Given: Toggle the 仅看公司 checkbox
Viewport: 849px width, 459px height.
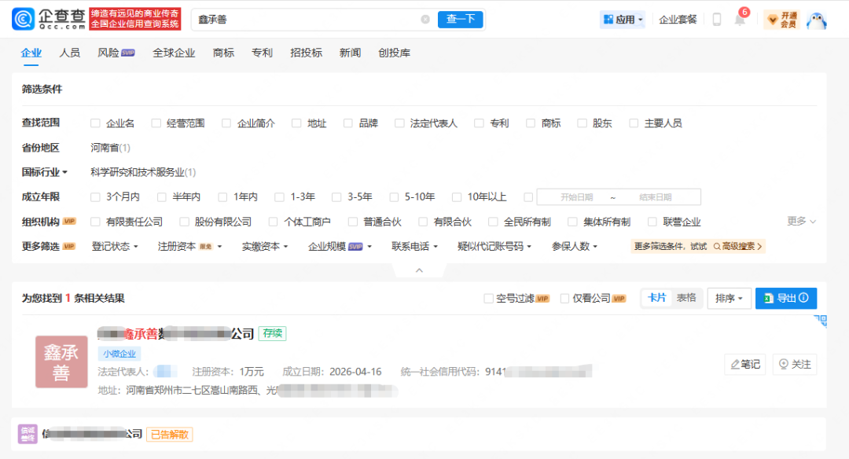Looking at the screenshot, I should click(564, 298).
